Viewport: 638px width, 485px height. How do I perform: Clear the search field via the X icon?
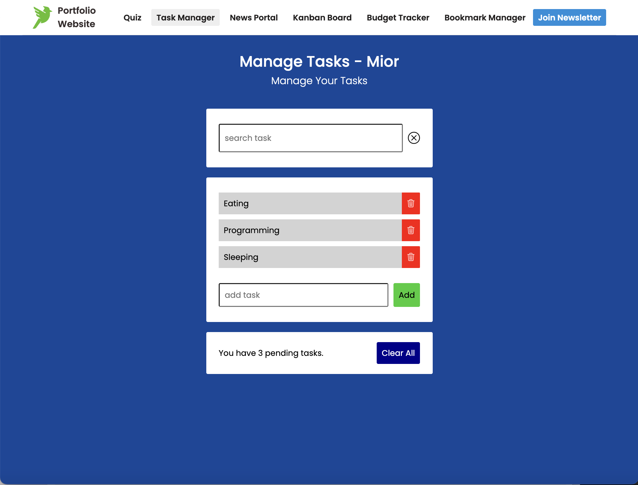[x=414, y=138]
